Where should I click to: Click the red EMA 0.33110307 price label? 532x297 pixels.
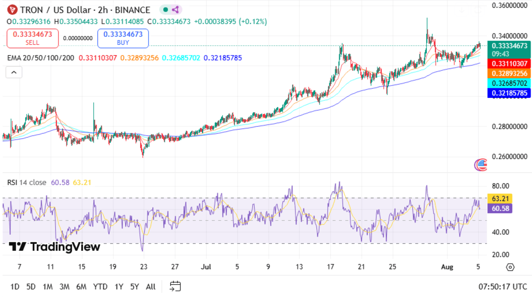(x=509, y=63)
